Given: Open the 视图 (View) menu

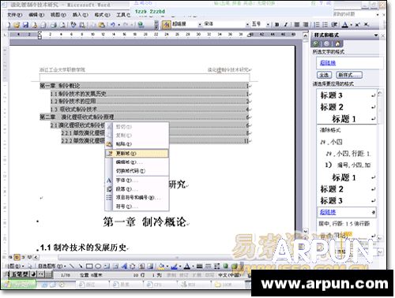Looking at the screenshot, I should pyautogui.click(x=58, y=15).
